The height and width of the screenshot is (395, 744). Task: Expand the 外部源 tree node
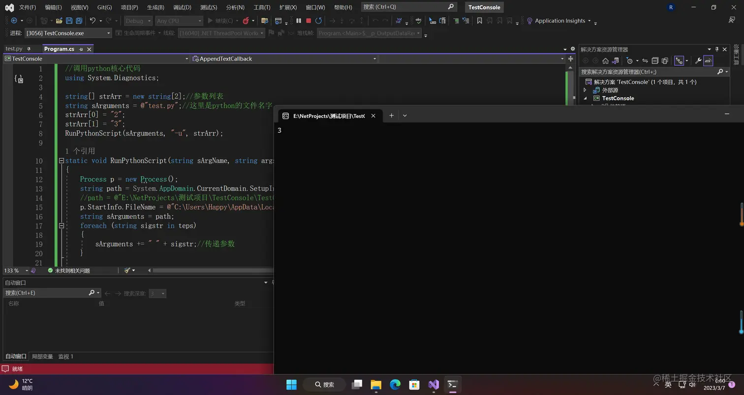click(585, 90)
